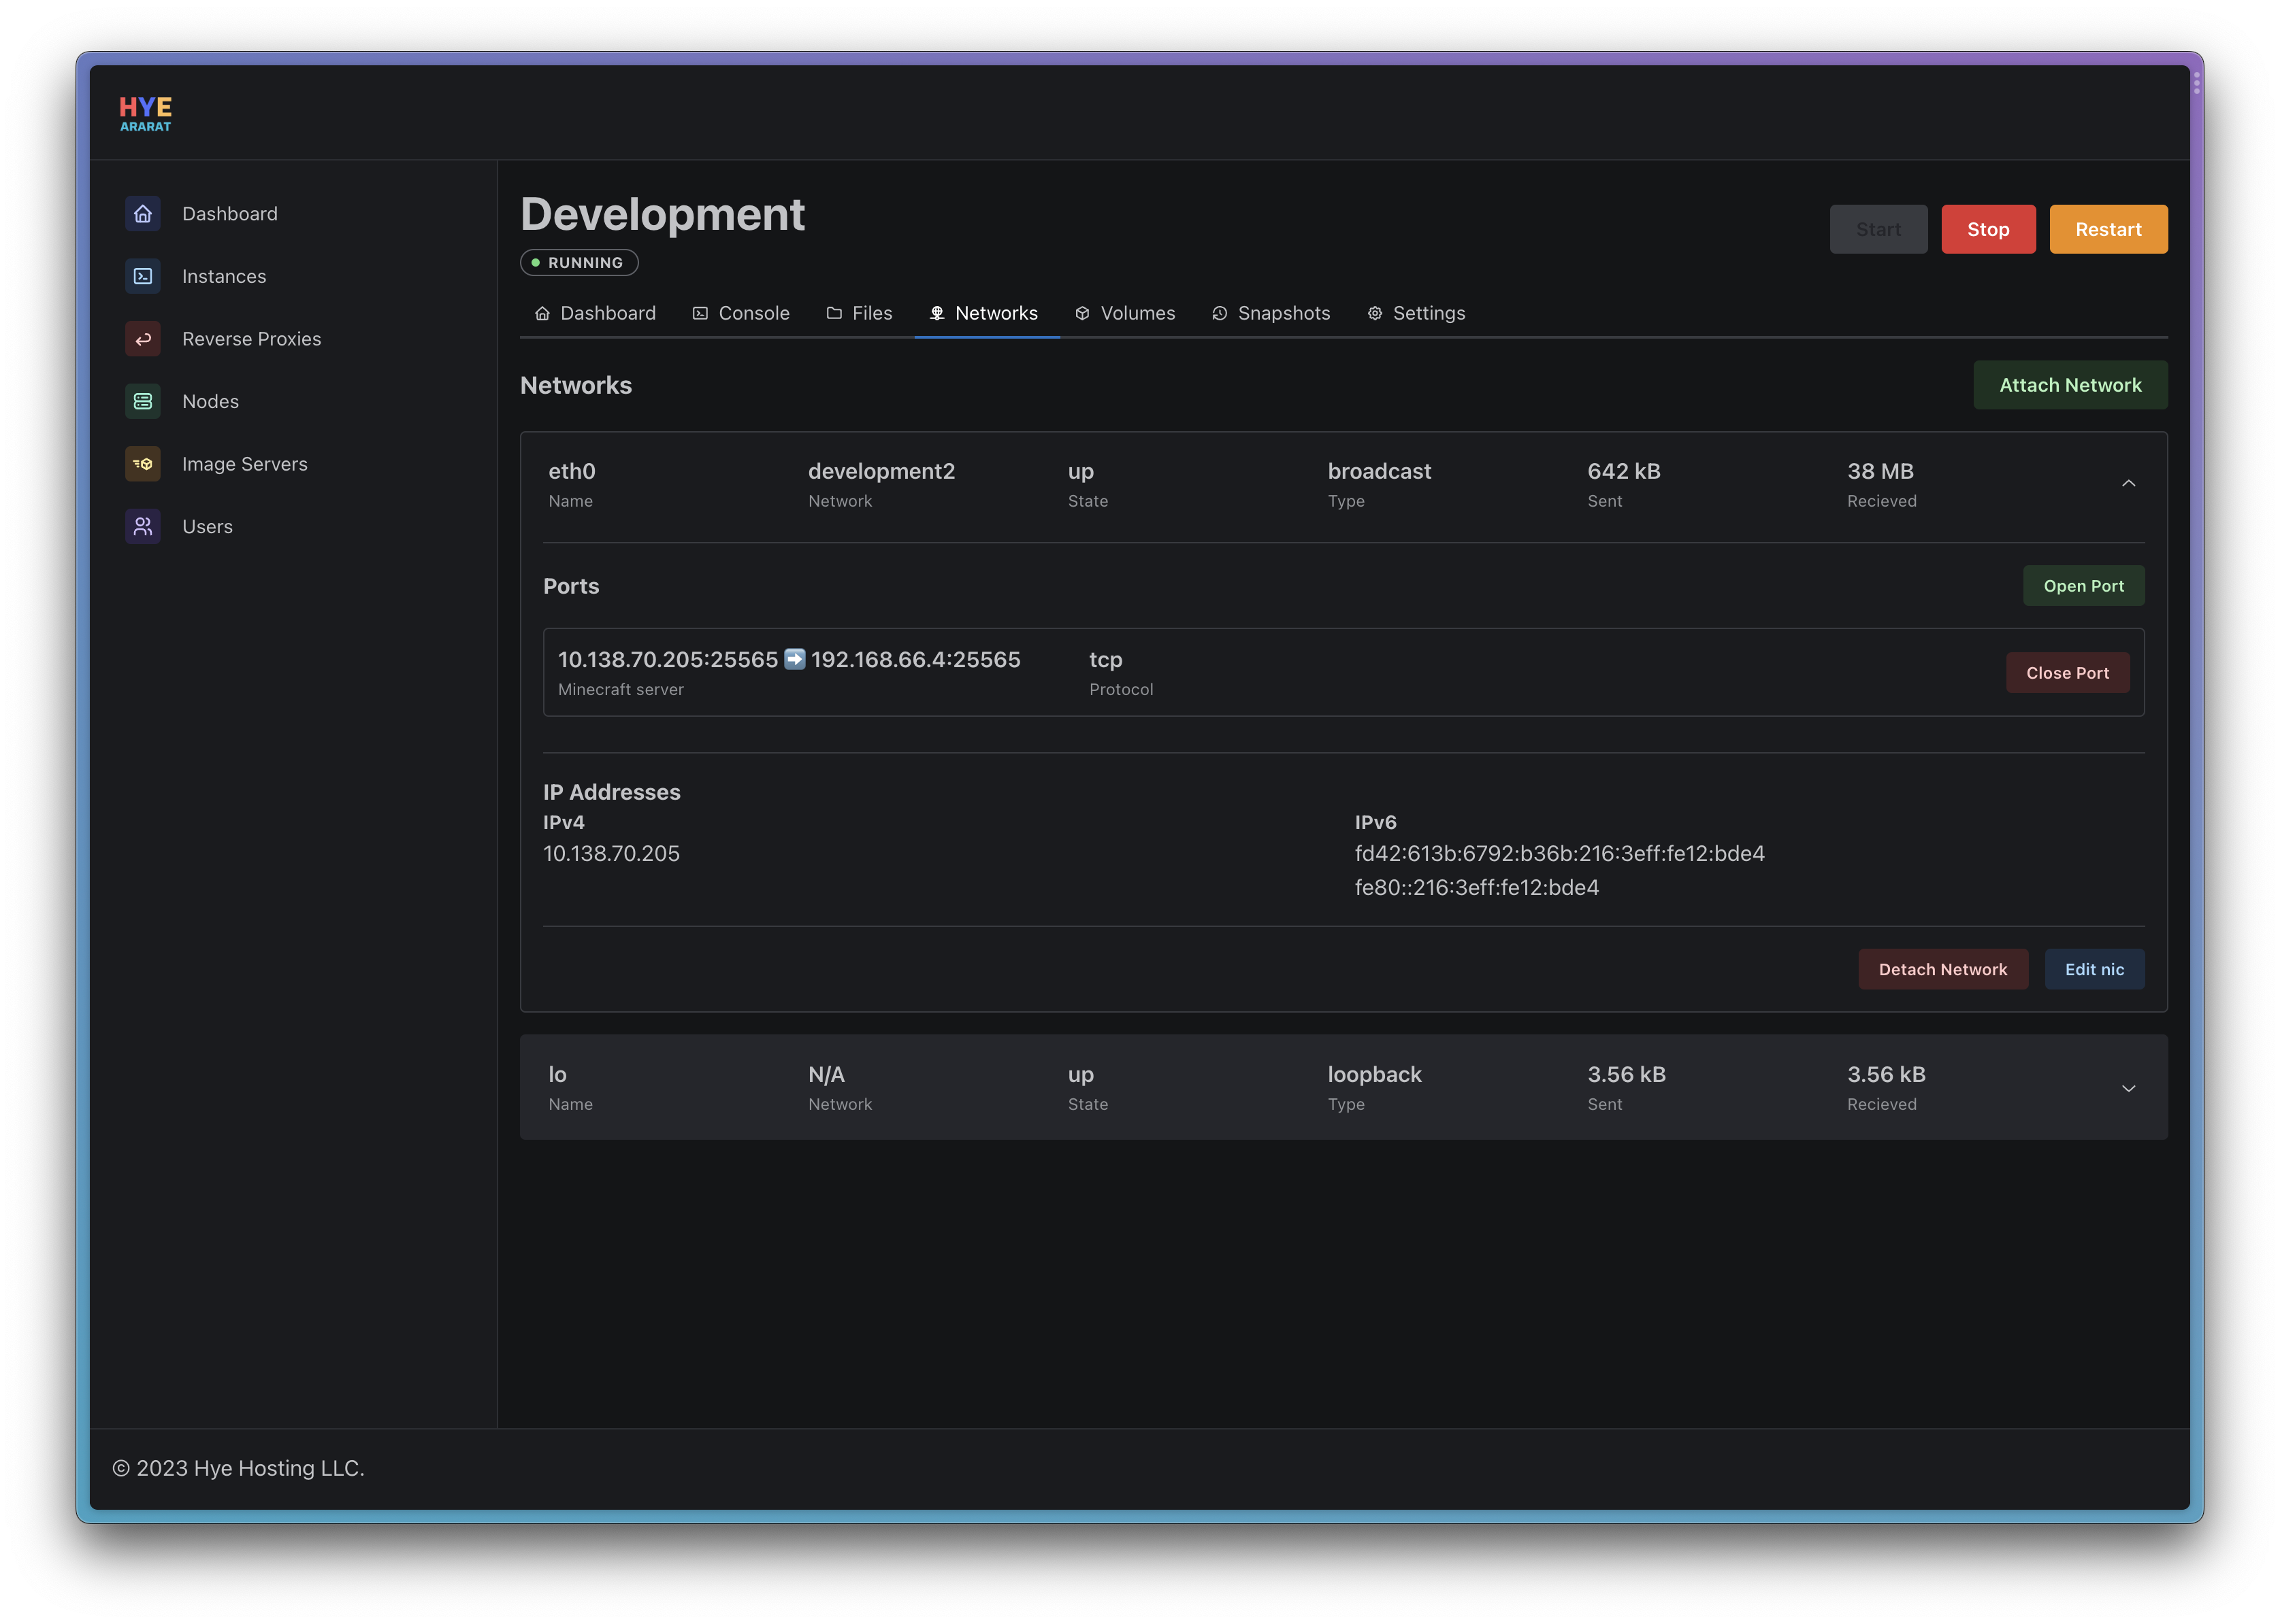
Task: Click the 38 MB received value
Action: point(1880,471)
